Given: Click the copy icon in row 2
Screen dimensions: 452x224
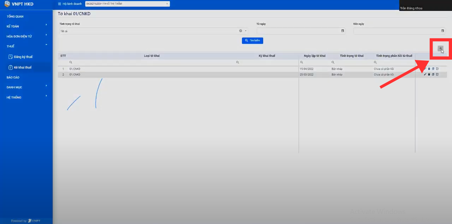Looking at the screenshot, I should coord(433,74).
